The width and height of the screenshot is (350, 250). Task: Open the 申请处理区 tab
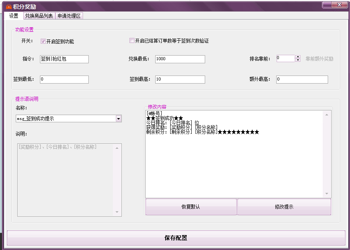(69, 16)
